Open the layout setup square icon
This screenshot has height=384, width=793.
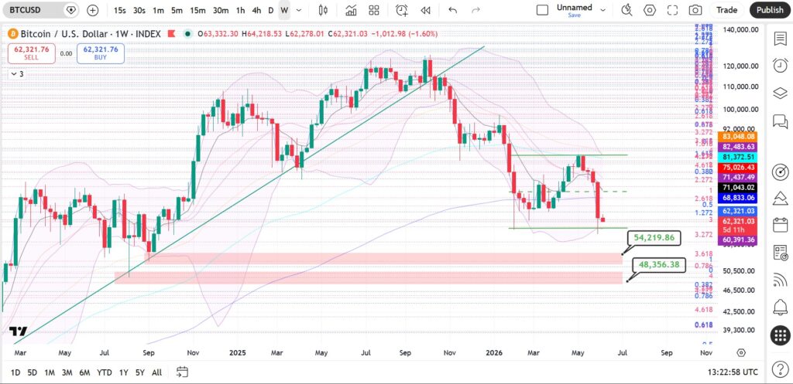[x=542, y=10]
